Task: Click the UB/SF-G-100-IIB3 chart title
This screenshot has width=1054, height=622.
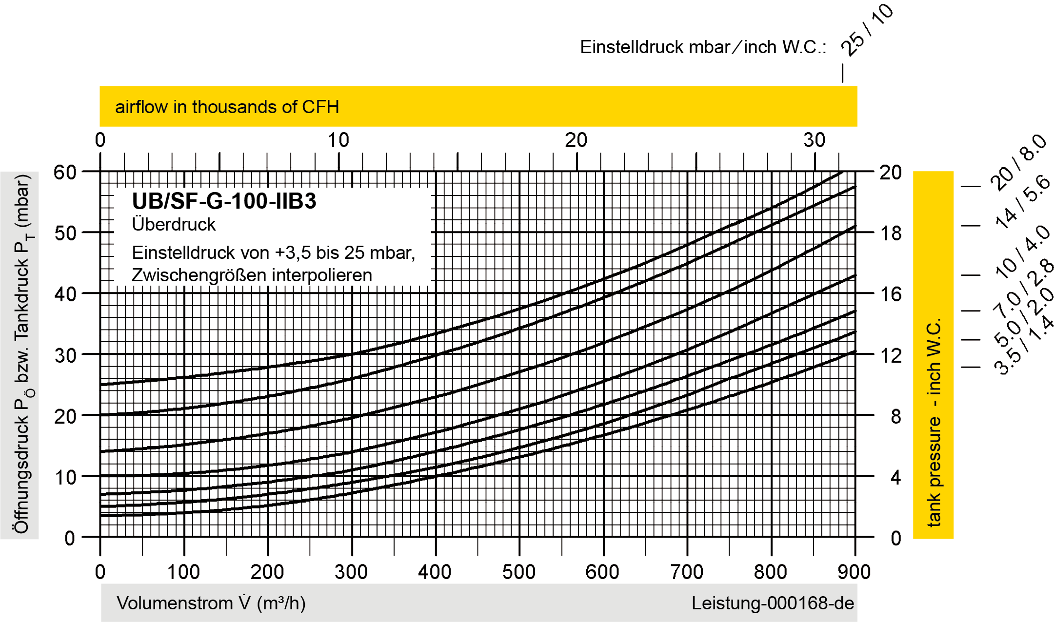Action: tap(224, 201)
